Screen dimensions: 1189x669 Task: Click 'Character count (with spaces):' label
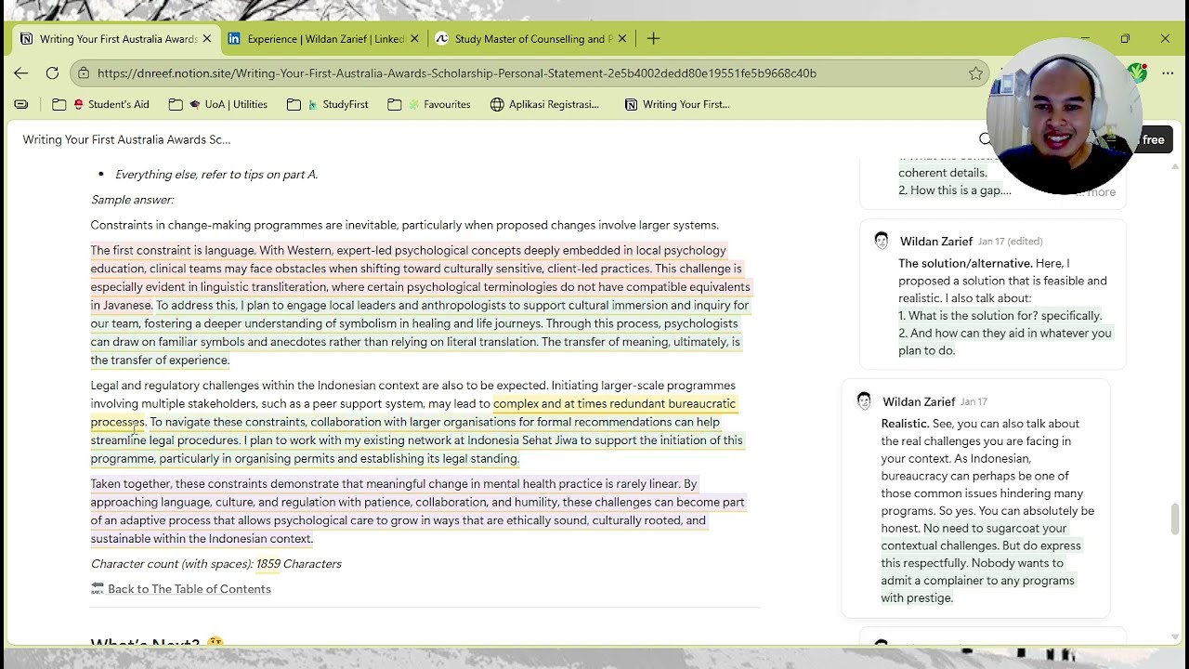(x=172, y=564)
